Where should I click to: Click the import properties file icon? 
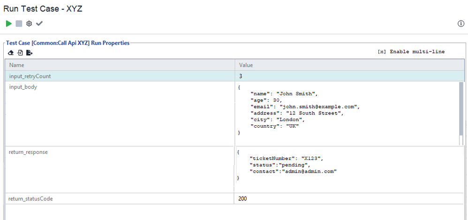pos(20,53)
